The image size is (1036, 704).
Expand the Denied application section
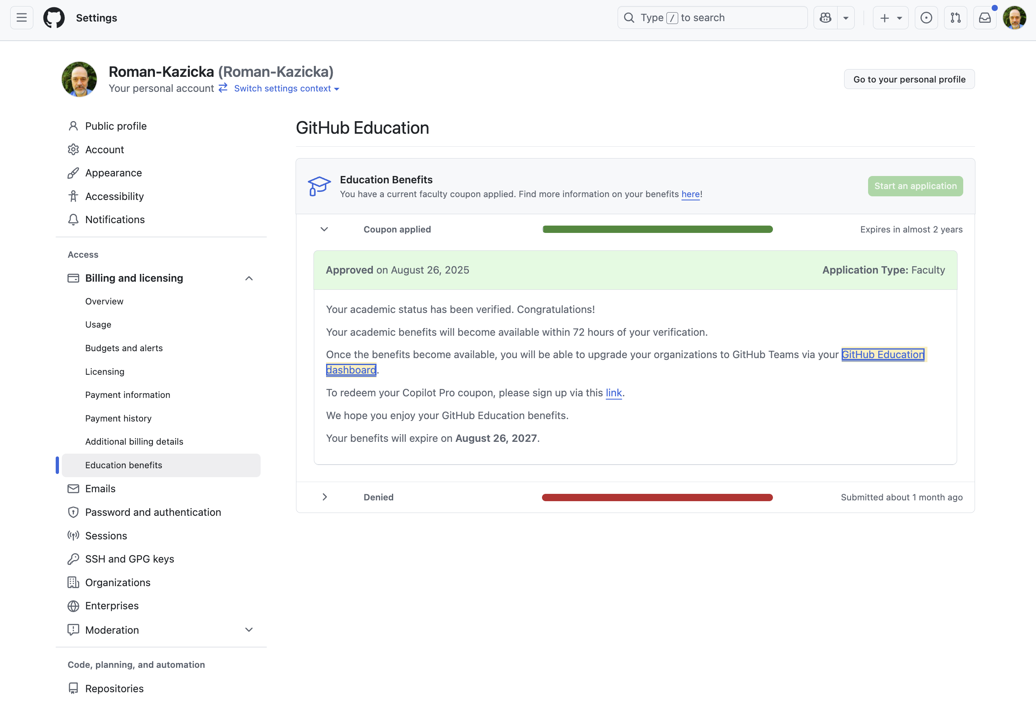point(324,497)
